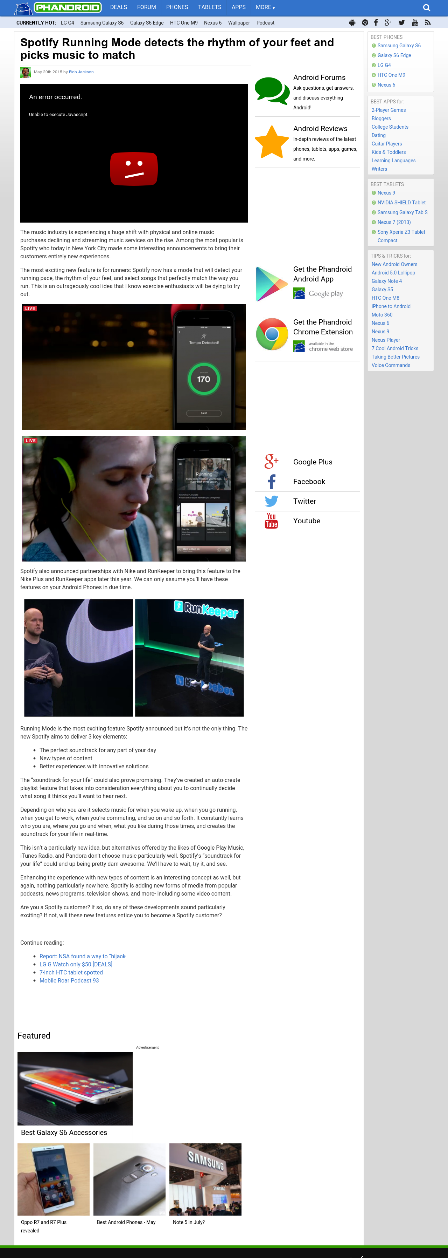Select HTC One M9 in the Currently Hot bar
Image resolution: width=448 pixels, height=1258 pixels.
(x=184, y=23)
